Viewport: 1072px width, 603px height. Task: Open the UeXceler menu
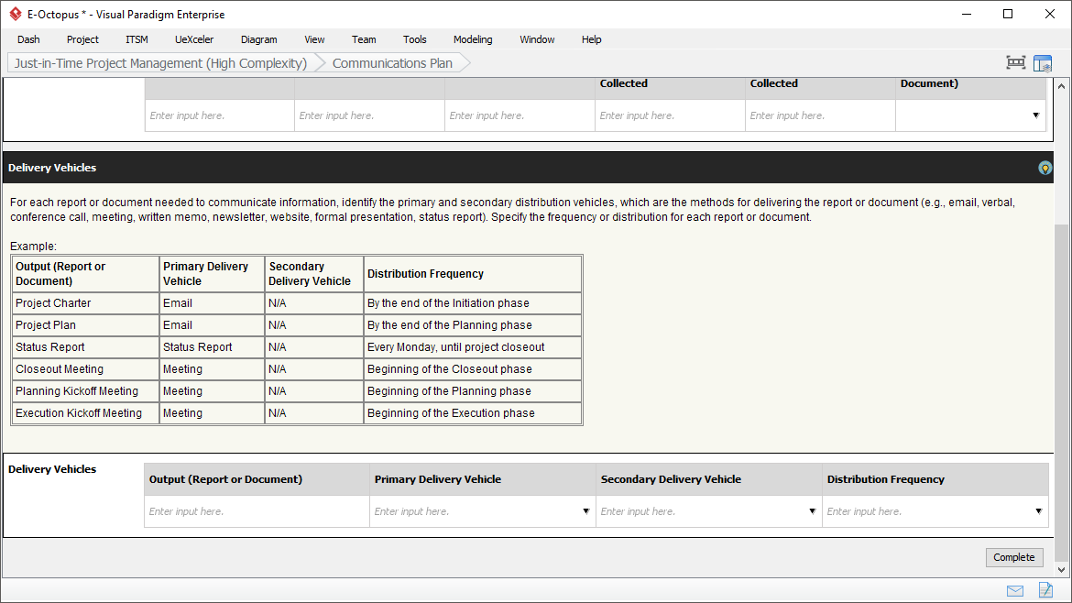[194, 39]
